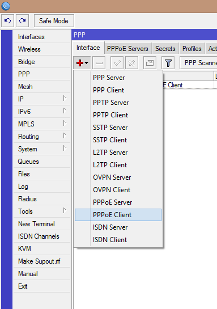Choose PPPoE Server from add menu
Viewport: 217px width, 309px height.
click(118, 202)
